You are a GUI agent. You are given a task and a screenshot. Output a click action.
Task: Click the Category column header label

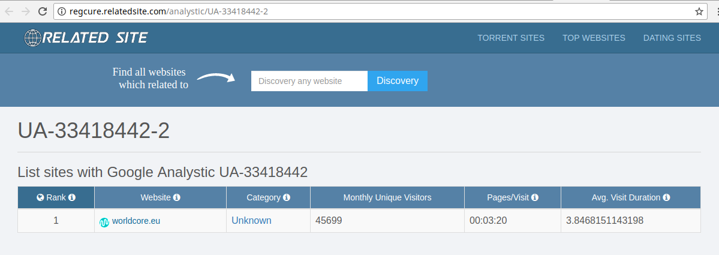[264, 197]
